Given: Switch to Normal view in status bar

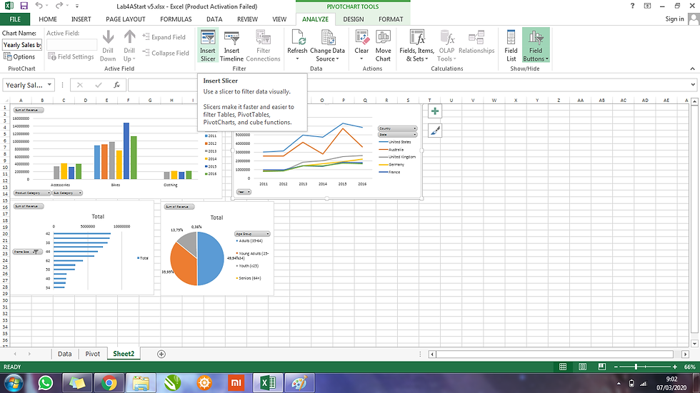Looking at the screenshot, I should [x=563, y=367].
